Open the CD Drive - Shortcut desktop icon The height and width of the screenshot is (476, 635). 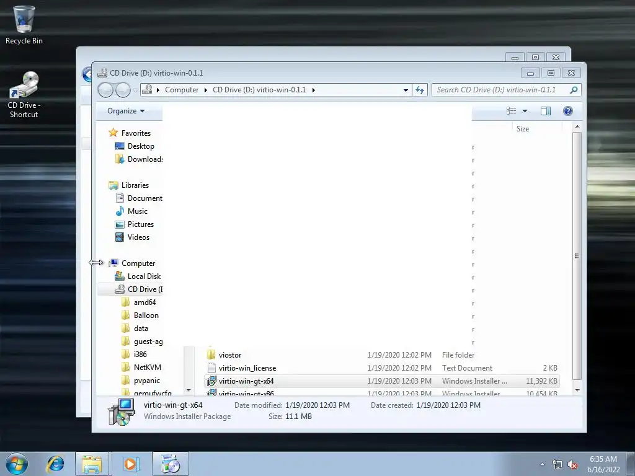[24, 95]
